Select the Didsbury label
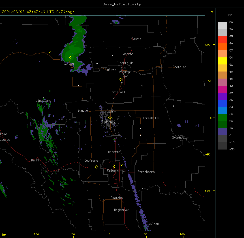 pos(108,122)
